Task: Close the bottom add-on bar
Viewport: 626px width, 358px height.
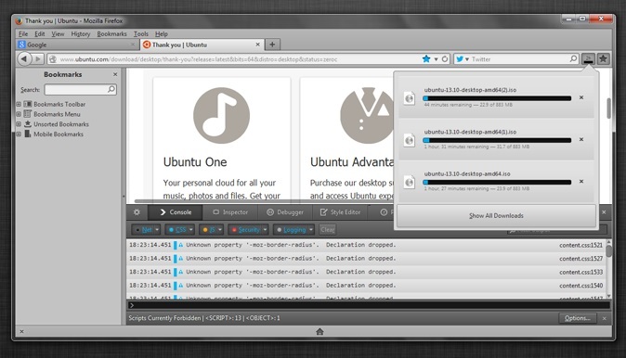Action: (x=21, y=331)
